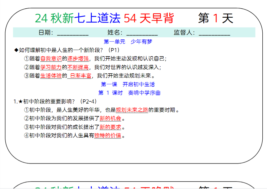Click the 第 1 天 label
Viewport: 267px width, 189px height.
(x=215, y=18)
